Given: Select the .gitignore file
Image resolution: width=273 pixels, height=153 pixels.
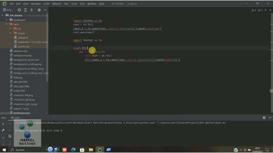Looking at the screenshot, I should [21, 38].
